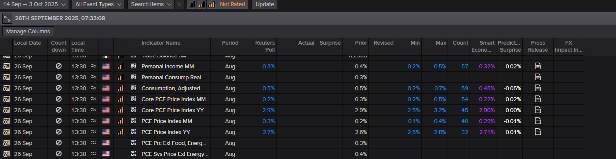Click the -0.05% Predicted Surprise value
The width and height of the screenshot is (616, 159).
512,88
